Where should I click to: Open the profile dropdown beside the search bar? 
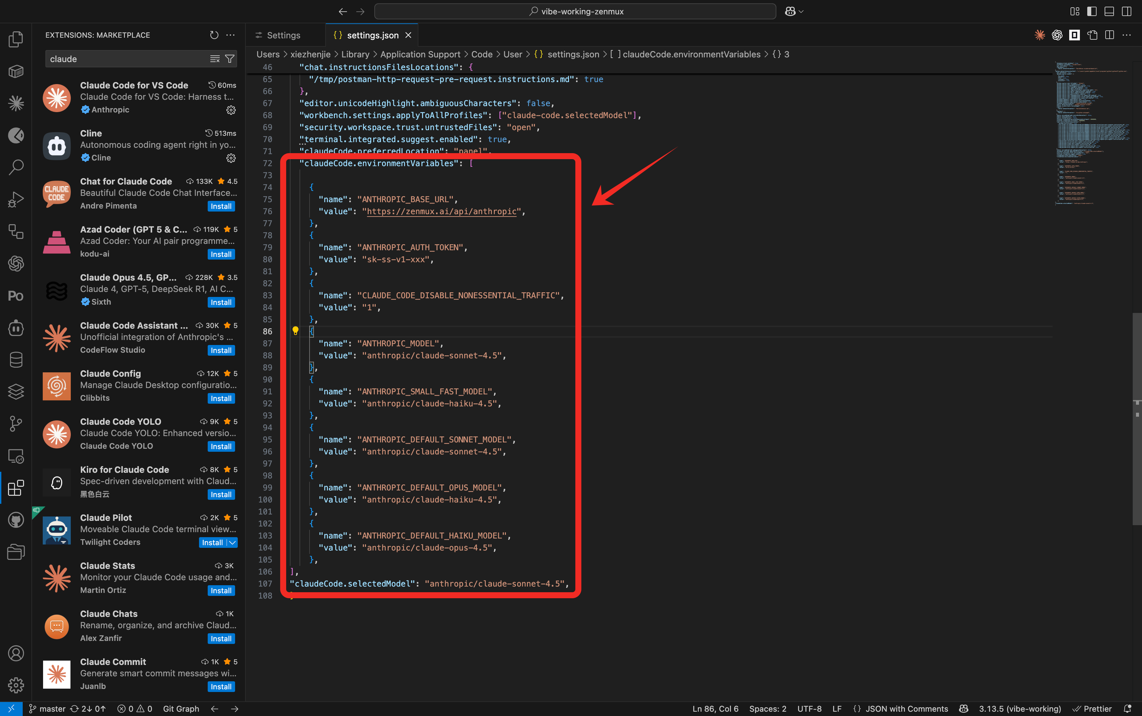click(x=794, y=11)
